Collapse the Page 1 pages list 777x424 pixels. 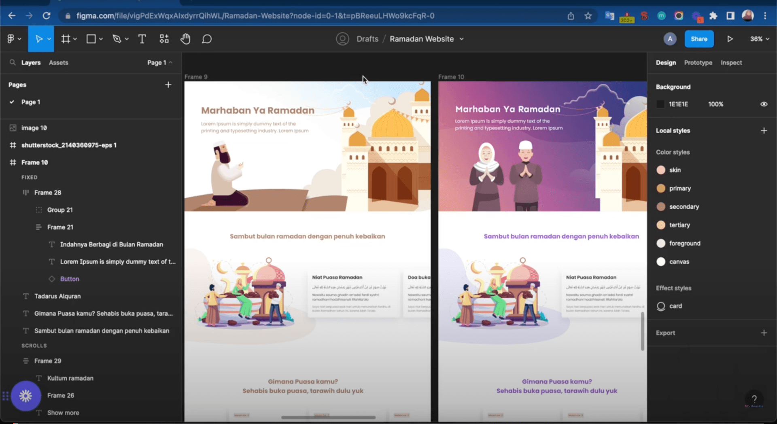(160, 62)
